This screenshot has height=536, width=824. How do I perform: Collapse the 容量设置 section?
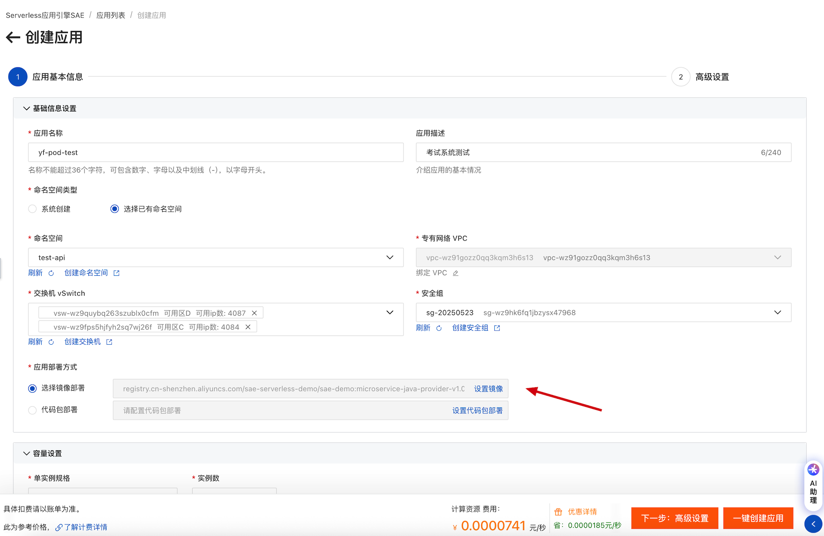(27, 454)
